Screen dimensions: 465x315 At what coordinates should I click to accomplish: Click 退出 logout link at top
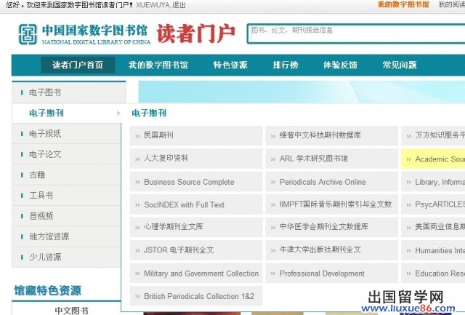click(x=179, y=5)
